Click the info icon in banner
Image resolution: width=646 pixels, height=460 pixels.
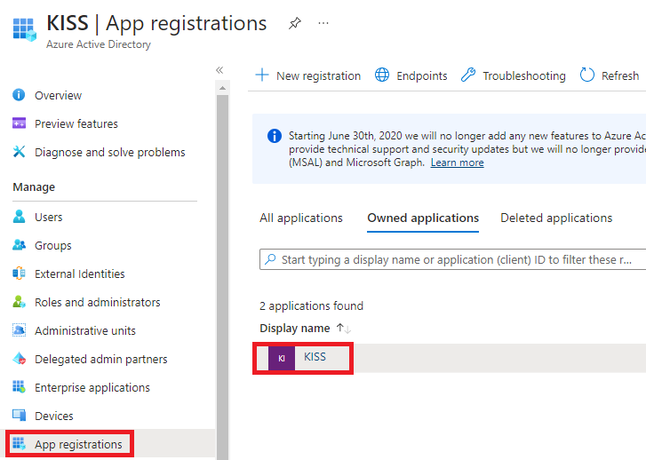pos(275,136)
